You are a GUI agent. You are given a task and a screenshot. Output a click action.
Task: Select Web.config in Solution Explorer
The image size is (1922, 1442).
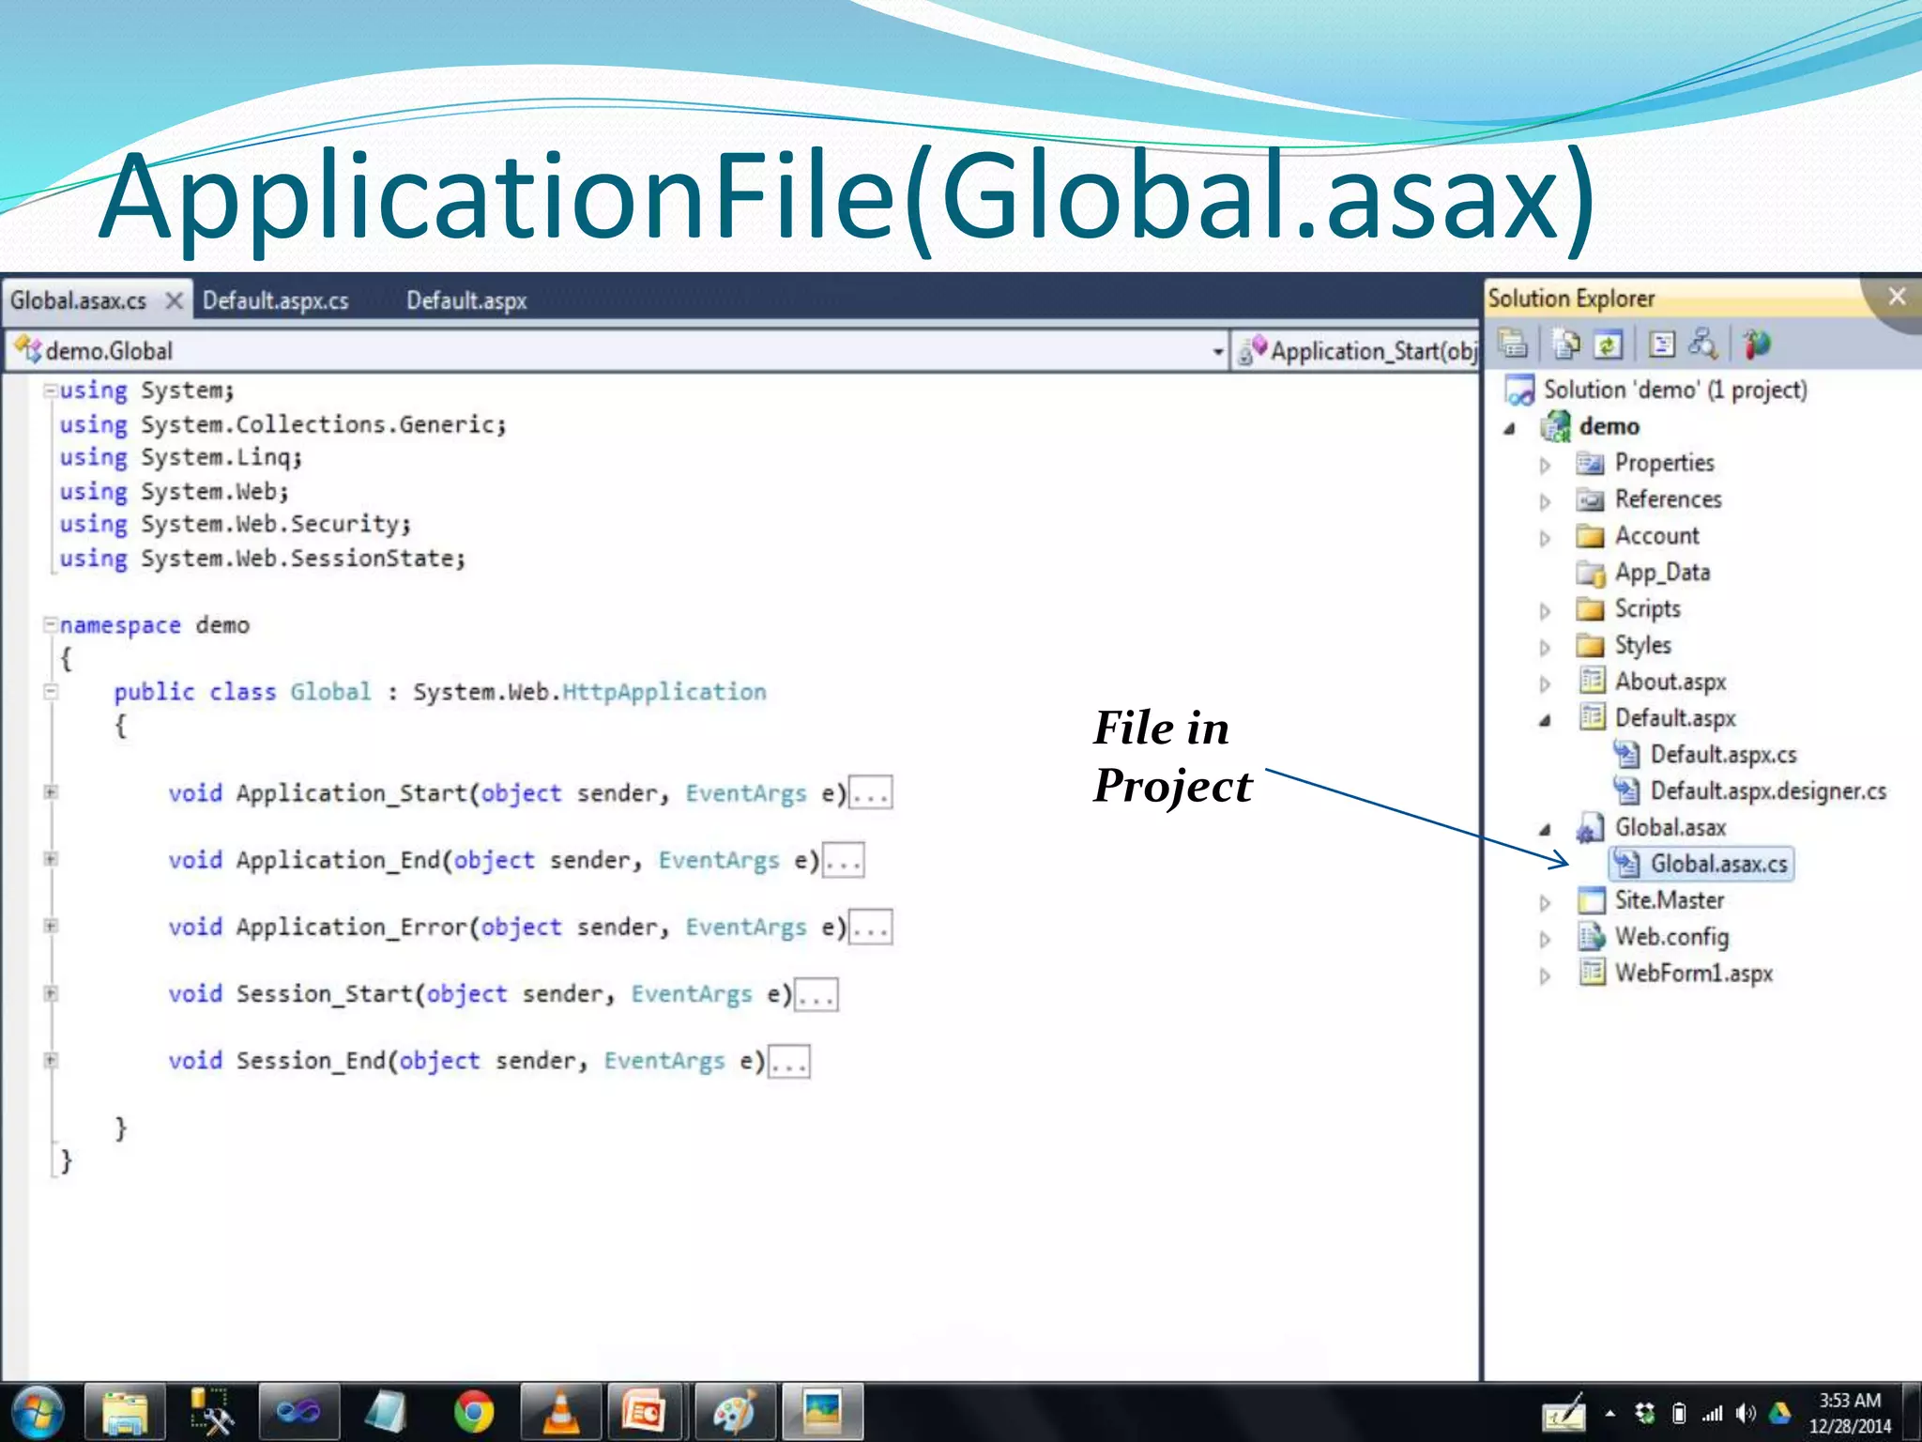[1670, 937]
